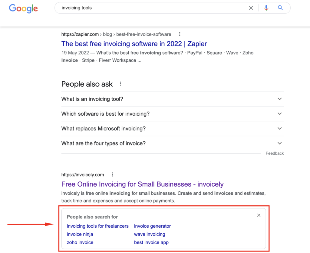The image size is (310, 253).
Task: Open options menu next to invoicely.com URL
Action: pyautogui.click(x=113, y=175)
